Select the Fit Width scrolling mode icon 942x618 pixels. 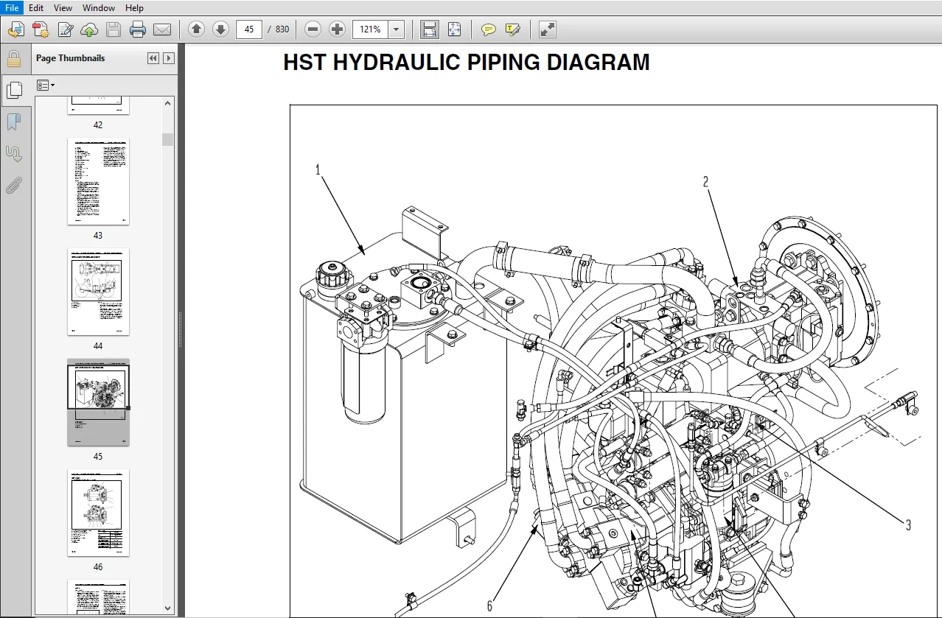point(430,29)
